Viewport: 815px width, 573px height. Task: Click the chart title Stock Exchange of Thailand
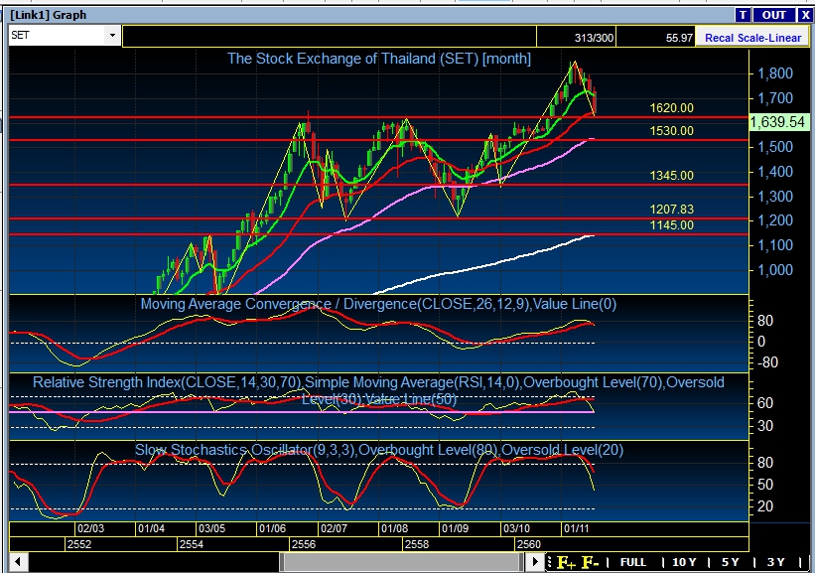[x=379, y=59]
